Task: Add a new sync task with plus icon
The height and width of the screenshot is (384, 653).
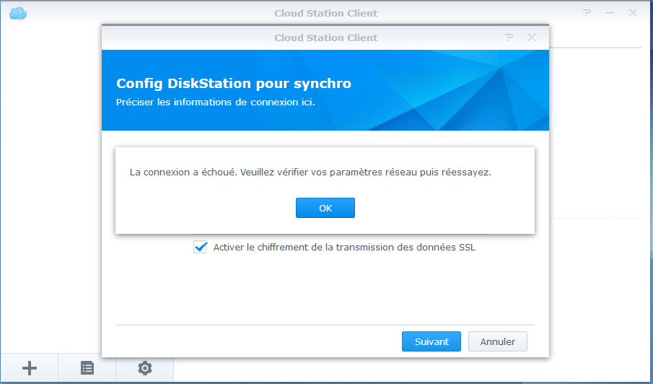Action: coord(29,367)
